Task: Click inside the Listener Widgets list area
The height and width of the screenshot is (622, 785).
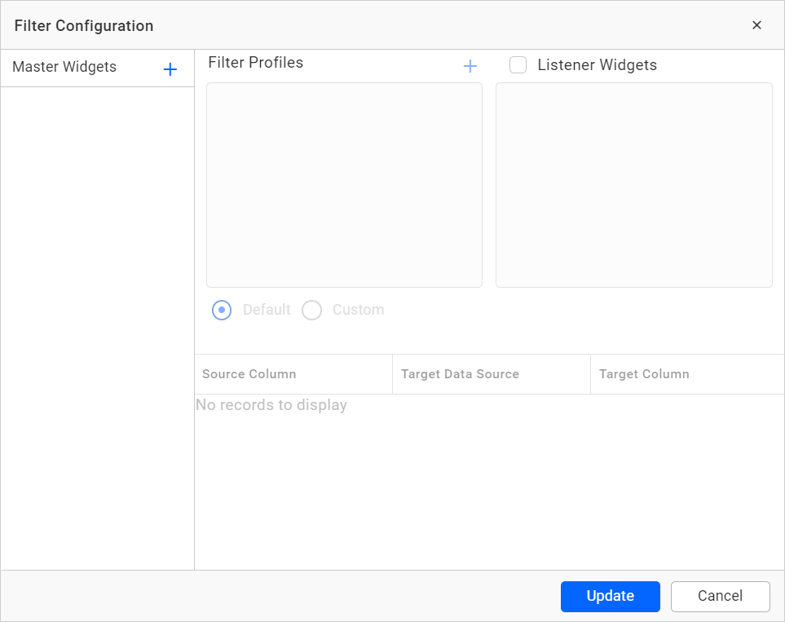Action: [x=634, y=185]
